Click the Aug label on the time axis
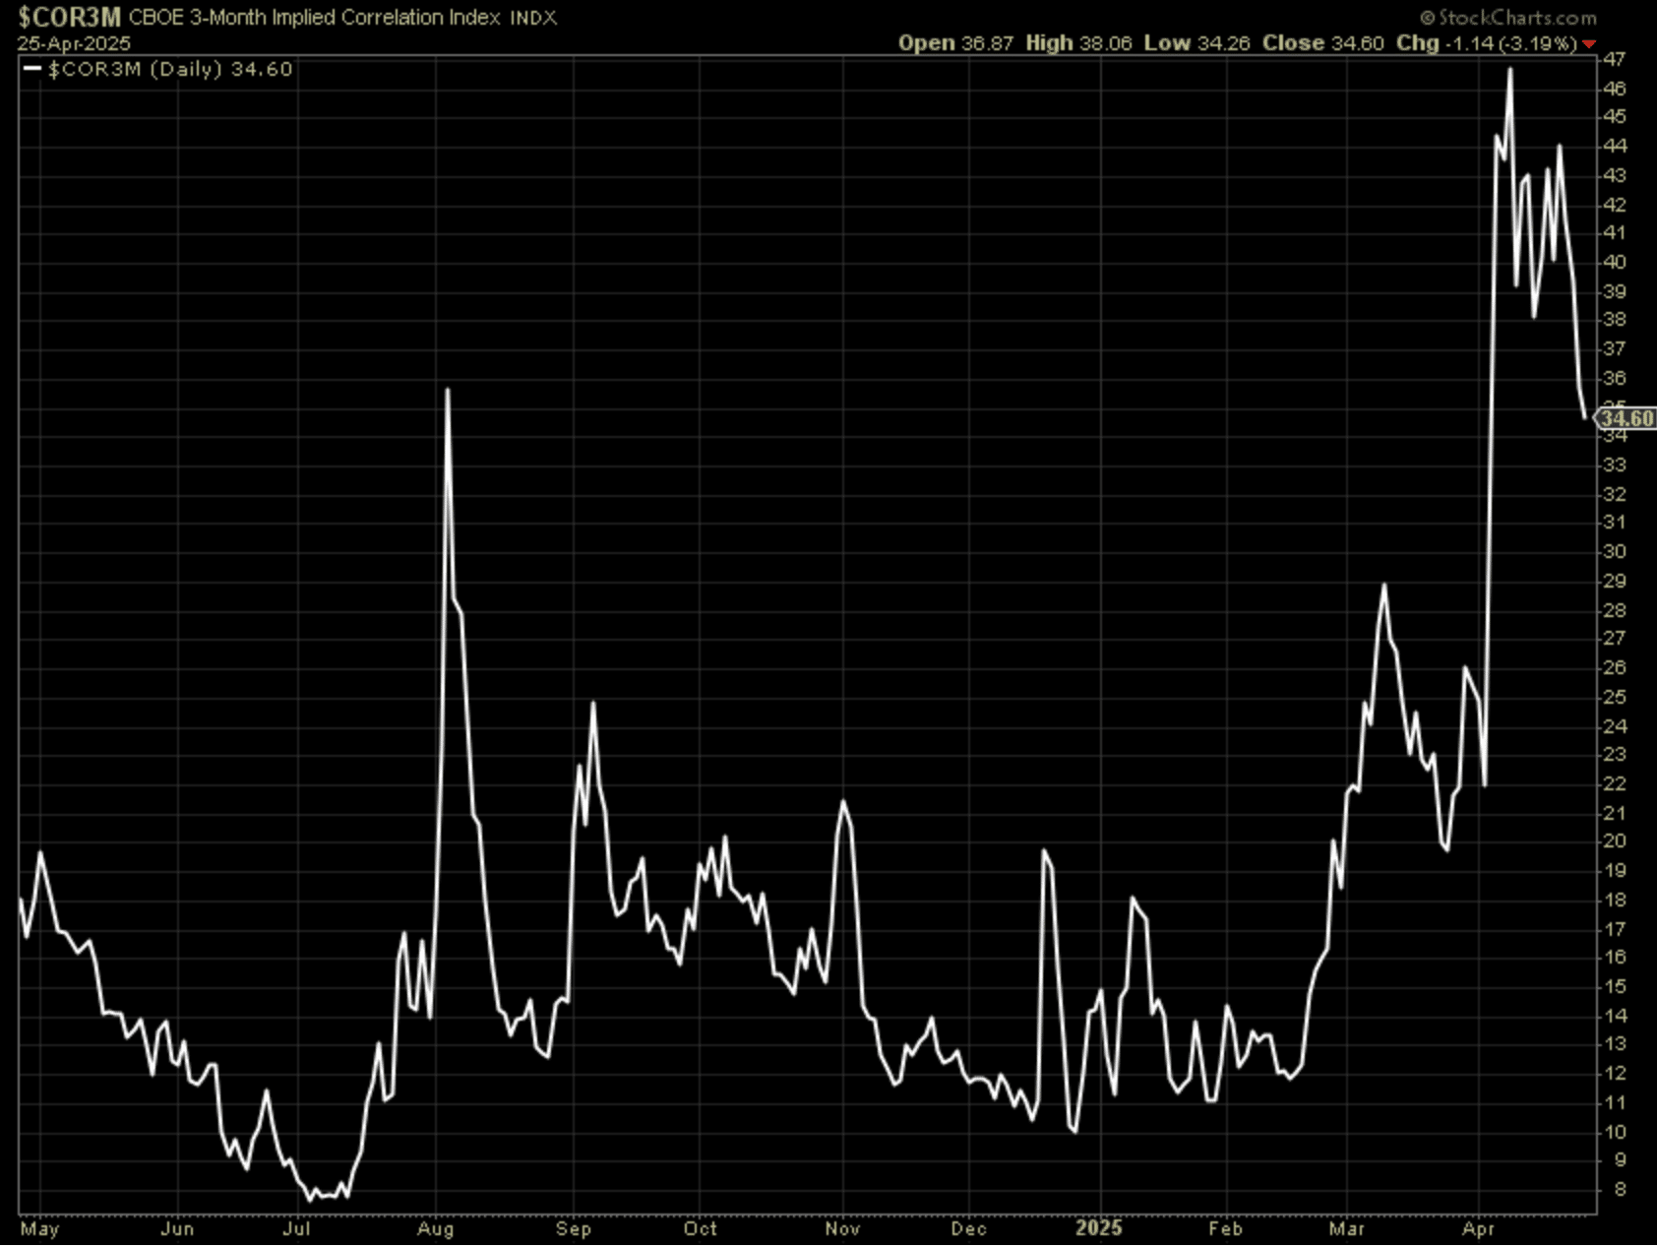 pyautogui.click(x=435, y=1228)
